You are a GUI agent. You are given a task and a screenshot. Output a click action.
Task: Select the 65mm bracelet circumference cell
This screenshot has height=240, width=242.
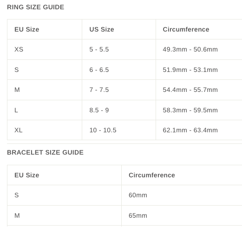182,215
